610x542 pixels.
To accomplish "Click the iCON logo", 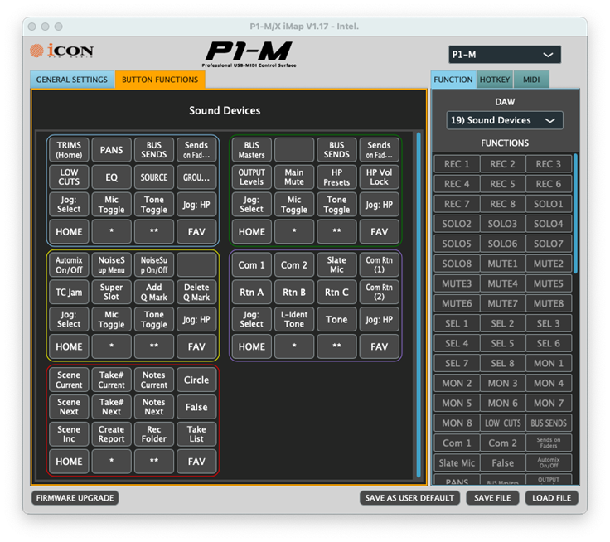I will click(62, 51).
